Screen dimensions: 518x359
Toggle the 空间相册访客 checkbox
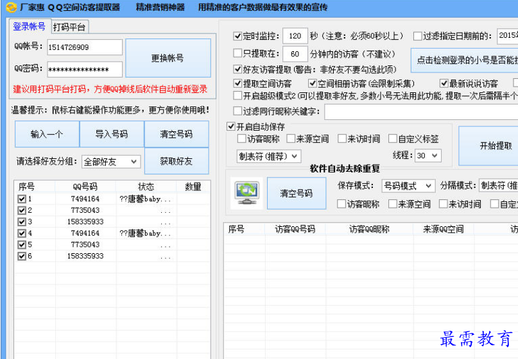point(312,83)
